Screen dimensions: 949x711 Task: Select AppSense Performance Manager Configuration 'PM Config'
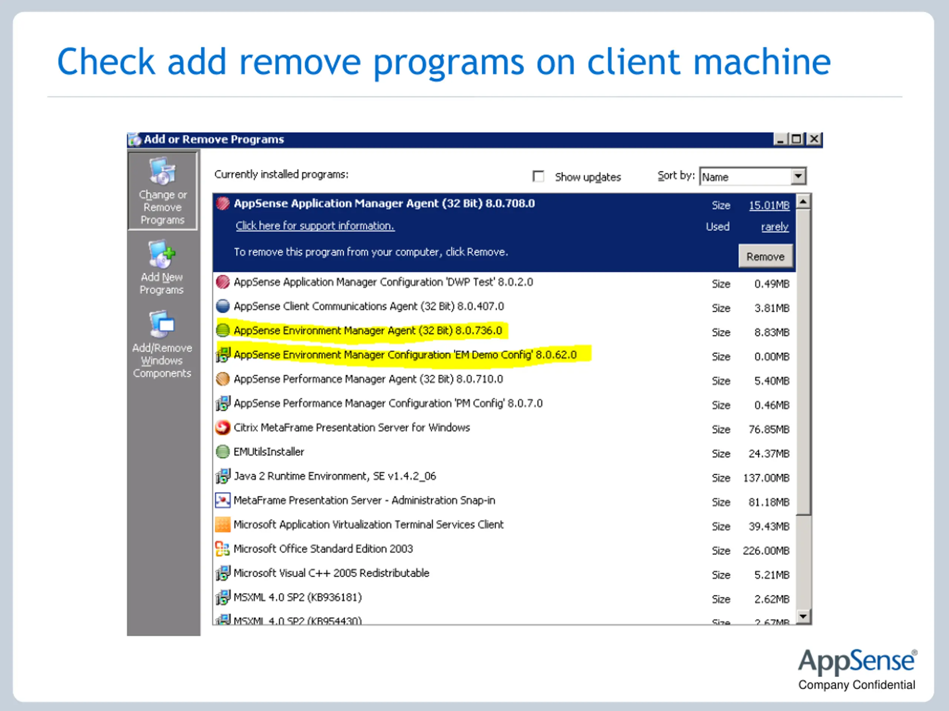(x=505, y=404)
